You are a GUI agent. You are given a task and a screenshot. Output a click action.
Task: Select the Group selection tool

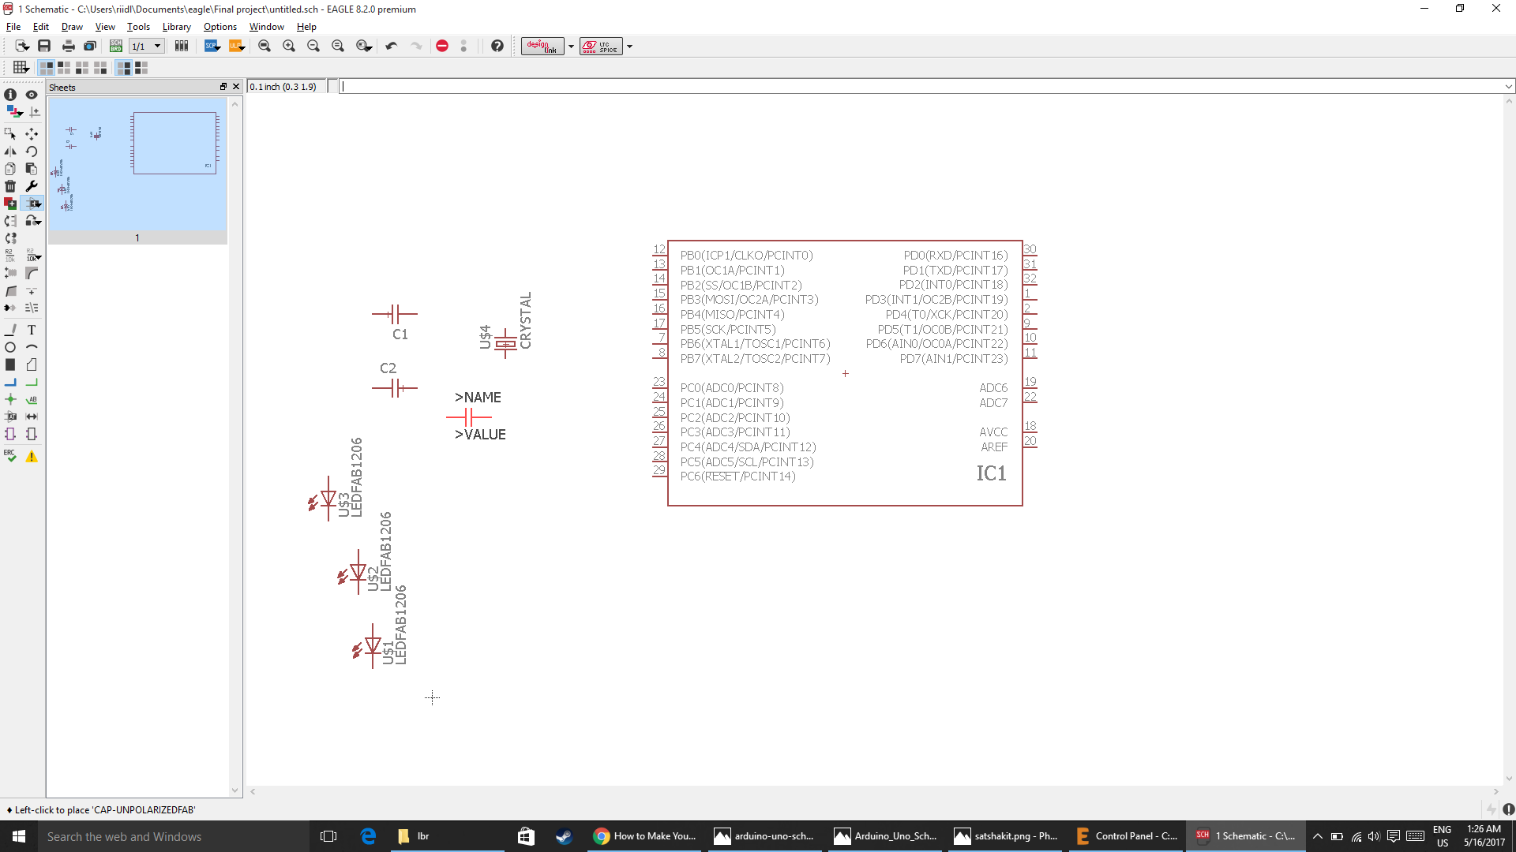10,133
